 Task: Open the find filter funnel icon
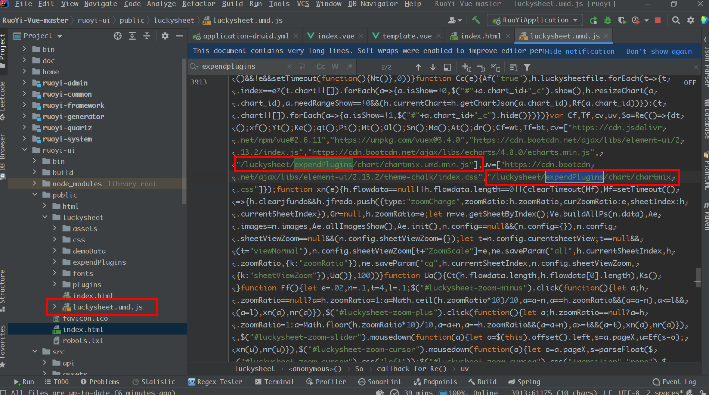pos(527,67)
